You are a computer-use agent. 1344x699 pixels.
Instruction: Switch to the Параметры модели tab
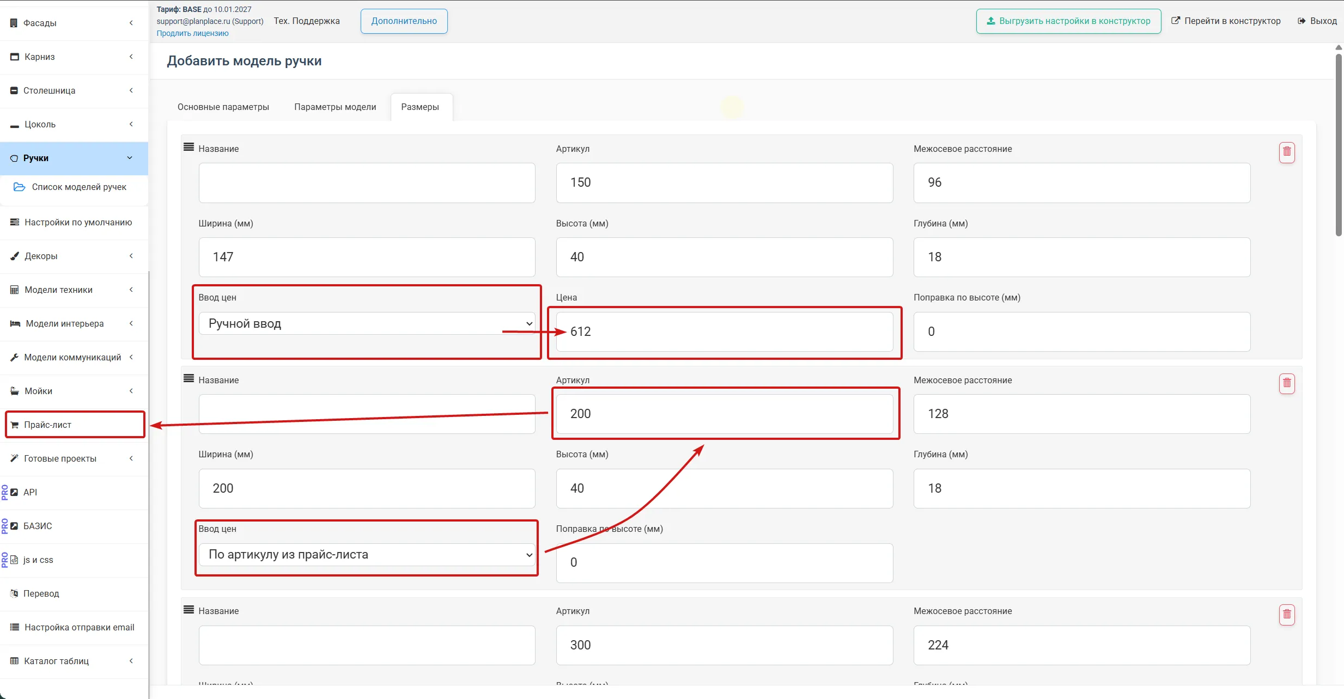click(335, 107)
